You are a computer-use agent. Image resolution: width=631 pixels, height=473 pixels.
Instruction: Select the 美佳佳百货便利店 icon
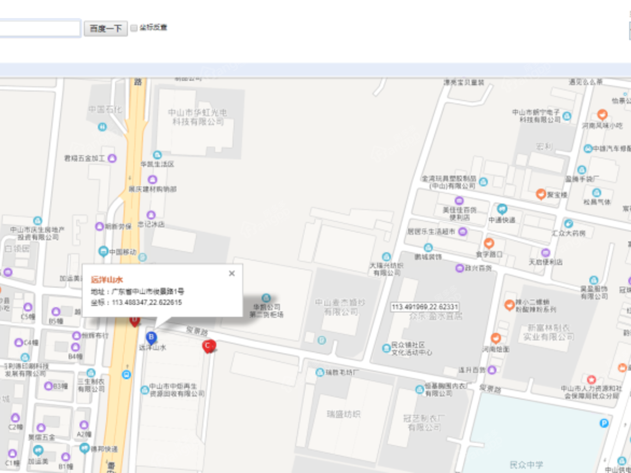(x=459, y=201)
